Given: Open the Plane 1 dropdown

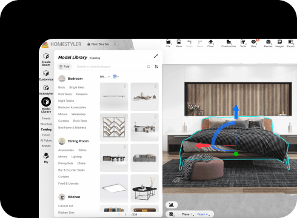Looking at the screenshot, I should click(187, 214).
